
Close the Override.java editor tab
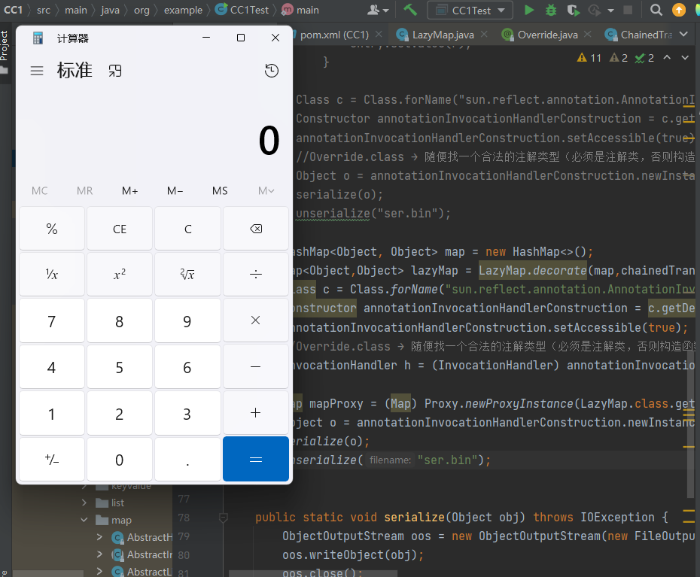tap(588, 34)
